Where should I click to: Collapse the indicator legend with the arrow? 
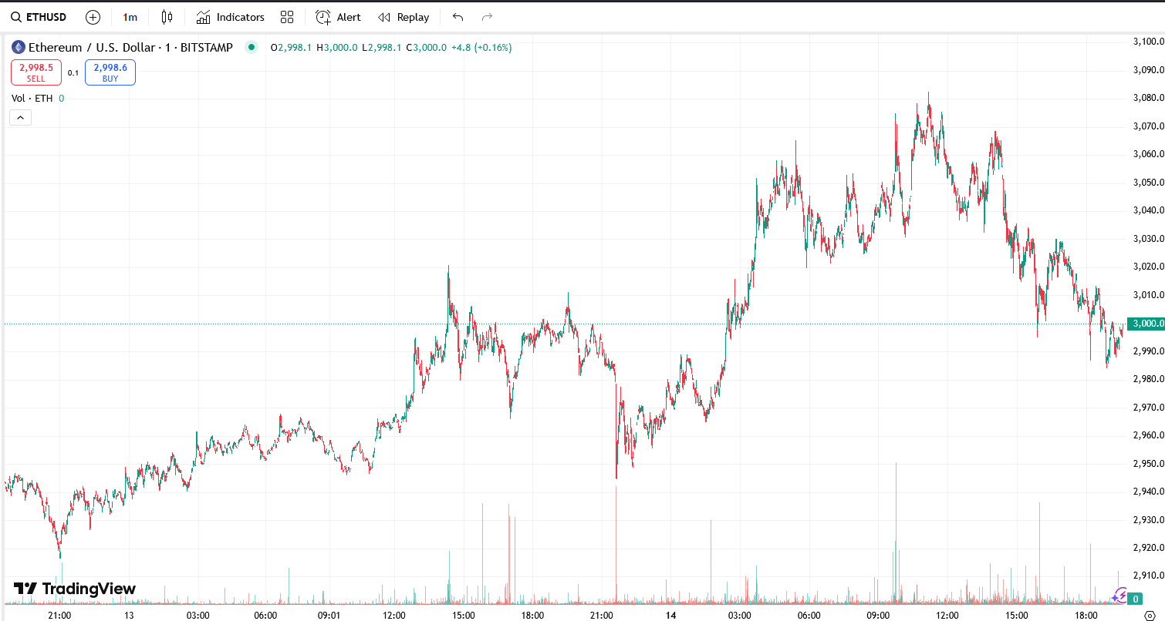pos(20,118)
